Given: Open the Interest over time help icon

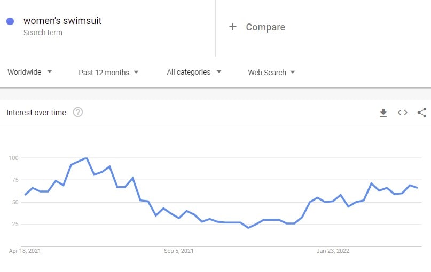Looking at the screenshot, I should pyautogui.click(x=78, y=112).
